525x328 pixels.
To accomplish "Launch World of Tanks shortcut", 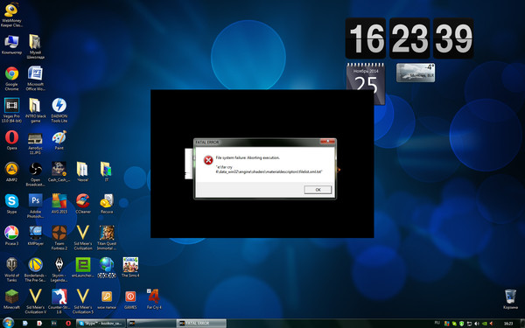I will click(11, 269).
